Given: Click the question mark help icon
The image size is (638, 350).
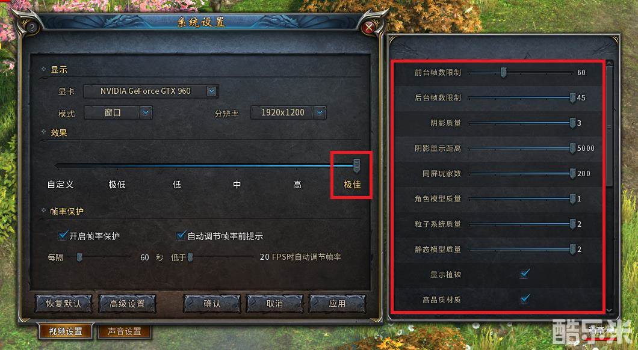Looking at the screenshot, I should click(x=32, y=27).
